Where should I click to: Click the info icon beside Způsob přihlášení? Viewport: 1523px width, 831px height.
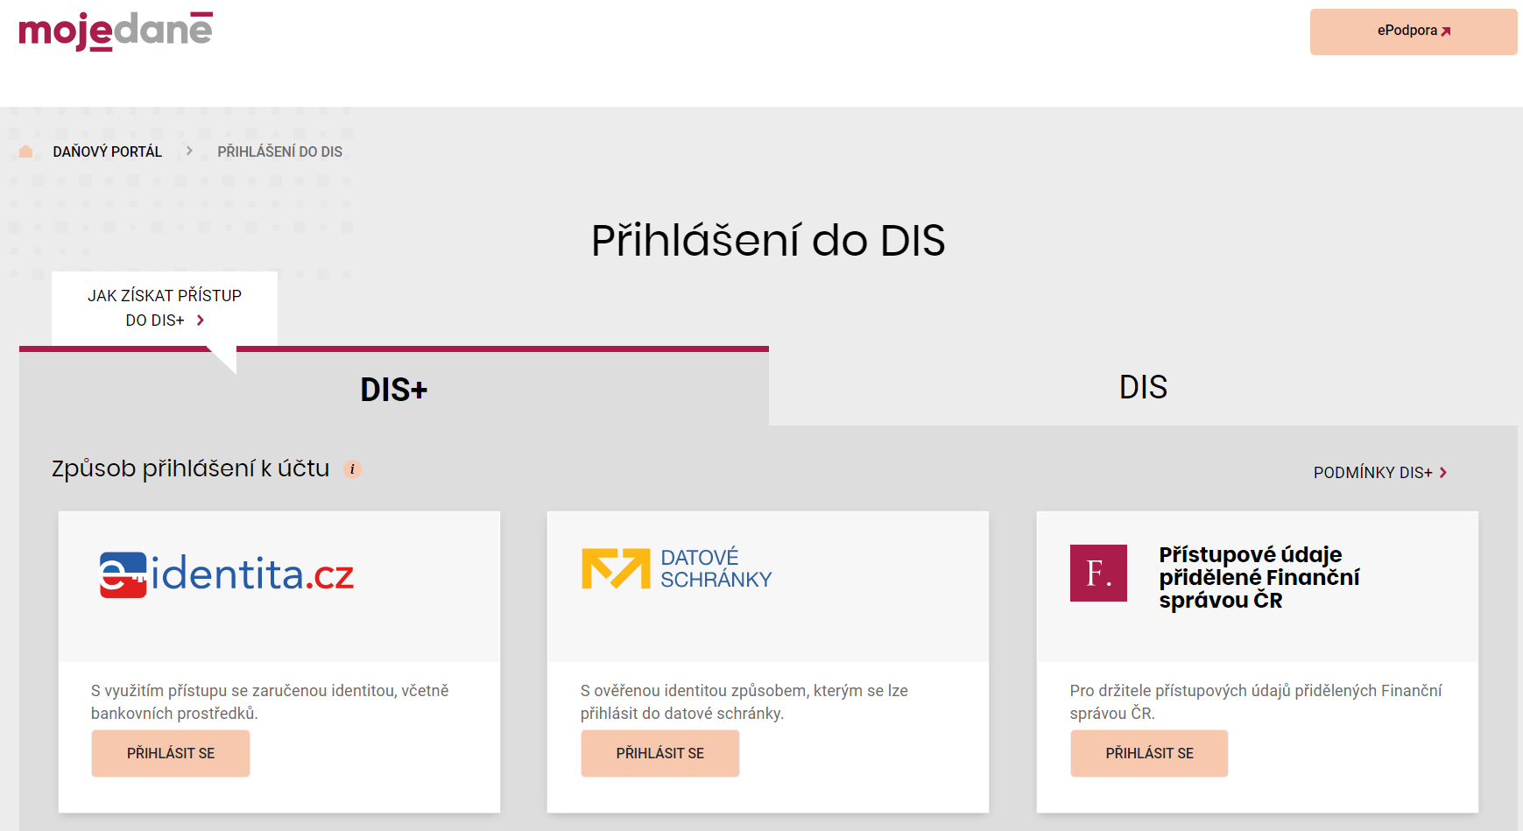coord(352,469)
